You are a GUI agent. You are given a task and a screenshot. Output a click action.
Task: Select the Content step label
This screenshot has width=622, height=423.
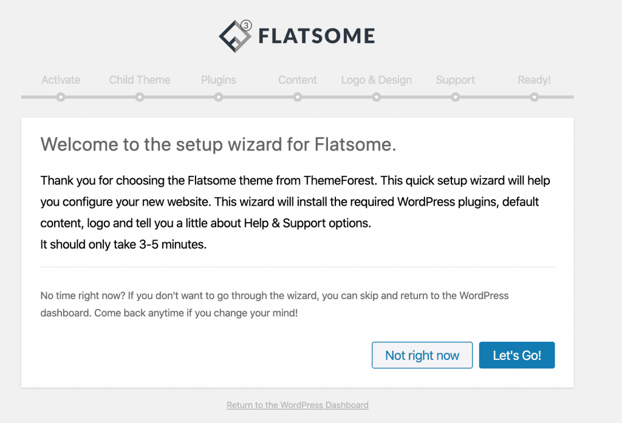[x=297, y=80]
